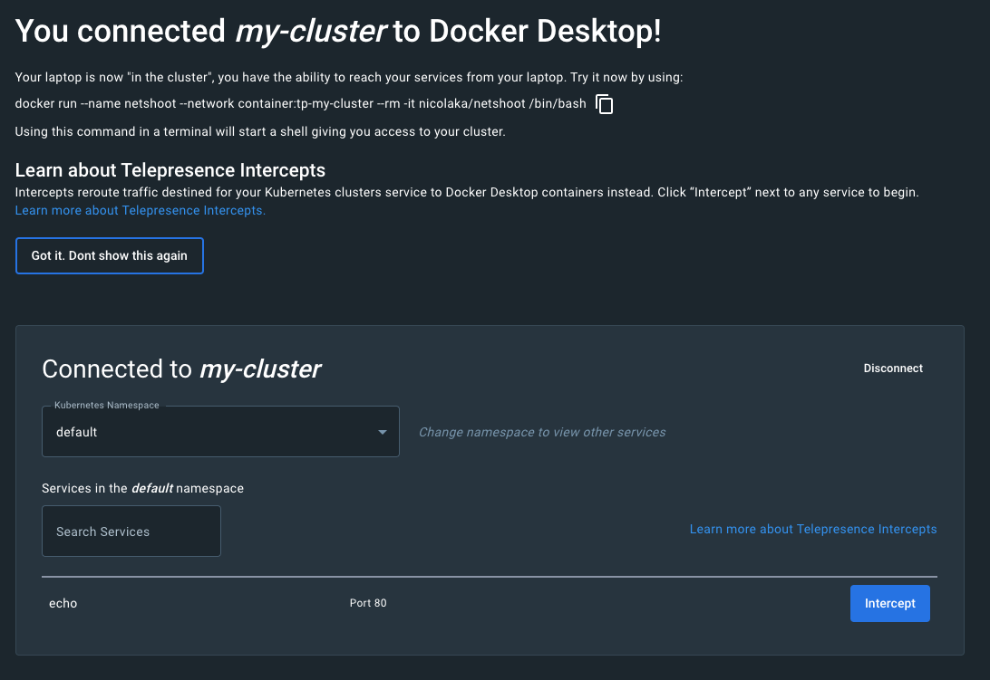
Task: Focus the Search Services input field
Action: point(131,532)
